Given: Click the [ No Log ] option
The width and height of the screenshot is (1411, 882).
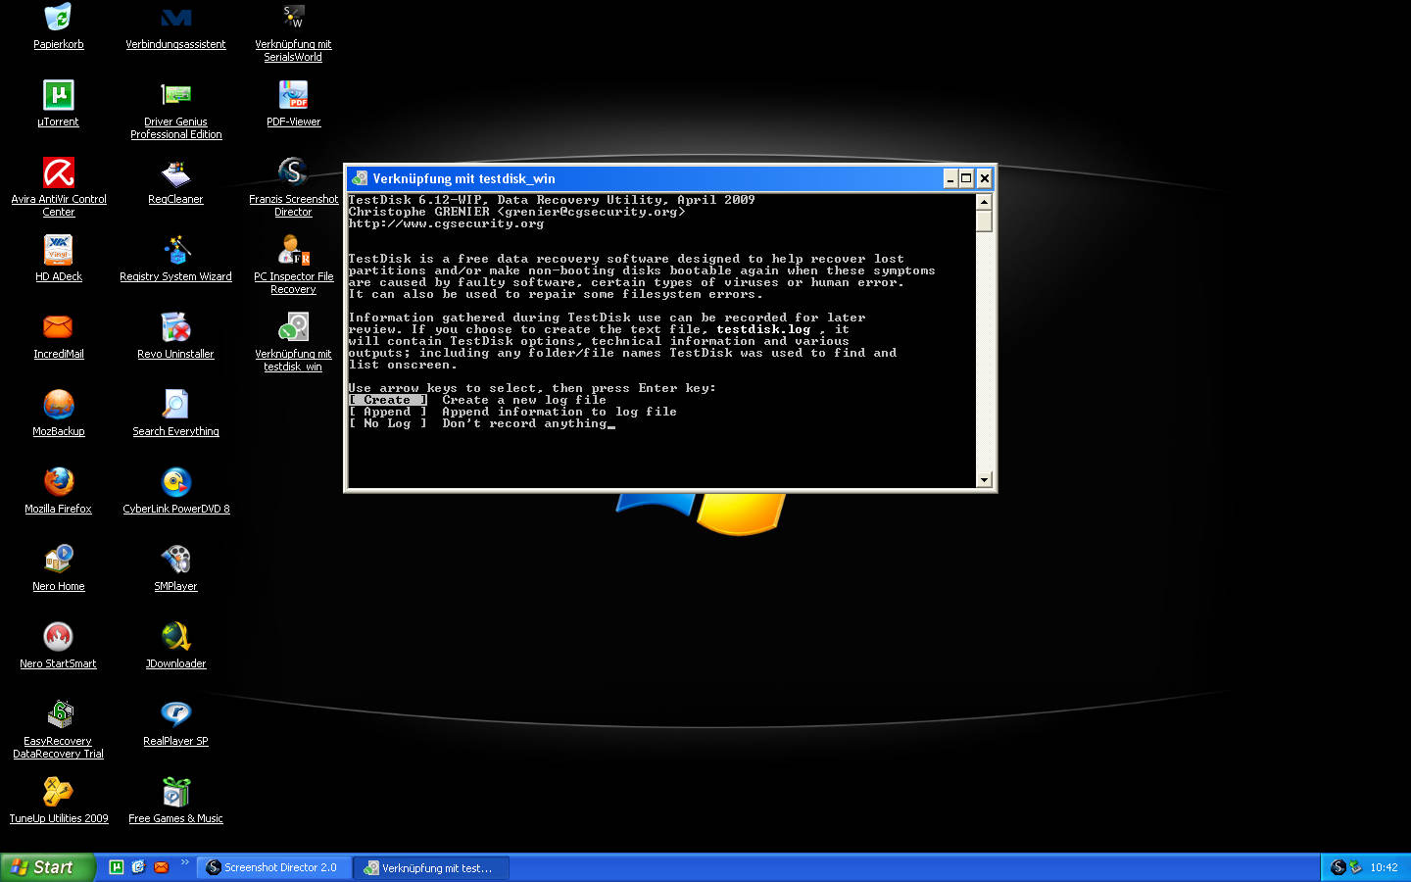Looking at the screenshot, I should (388, 423).
